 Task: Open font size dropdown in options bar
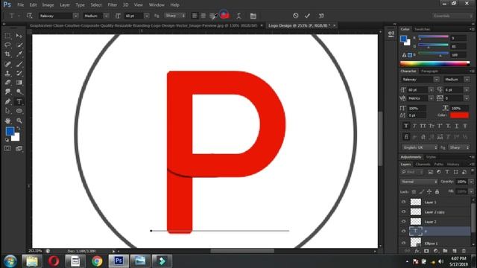coord(147,16)
